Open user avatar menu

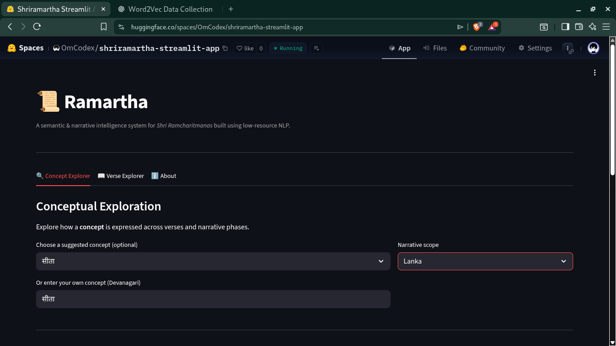[593, 48]
